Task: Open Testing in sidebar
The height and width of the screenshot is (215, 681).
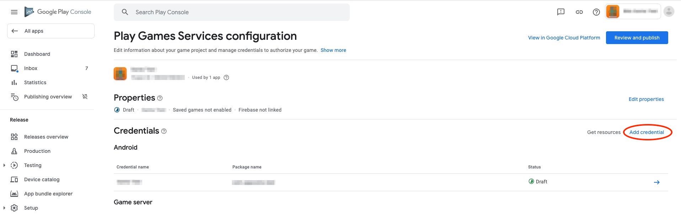Action: 33,165
